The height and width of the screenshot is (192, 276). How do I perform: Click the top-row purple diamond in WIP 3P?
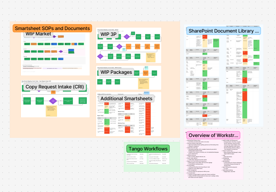click(127, 37)
